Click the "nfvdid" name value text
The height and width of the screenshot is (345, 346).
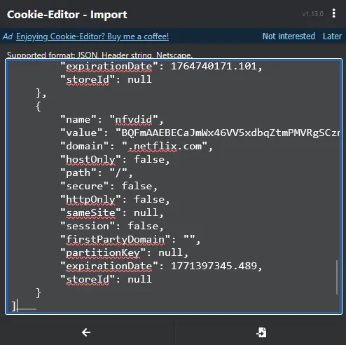[x=134, y=120]
